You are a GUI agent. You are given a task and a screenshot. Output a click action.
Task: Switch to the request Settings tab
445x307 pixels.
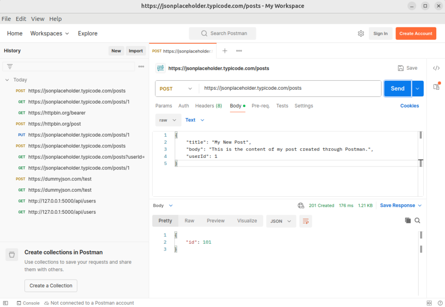tap(304, 106)
